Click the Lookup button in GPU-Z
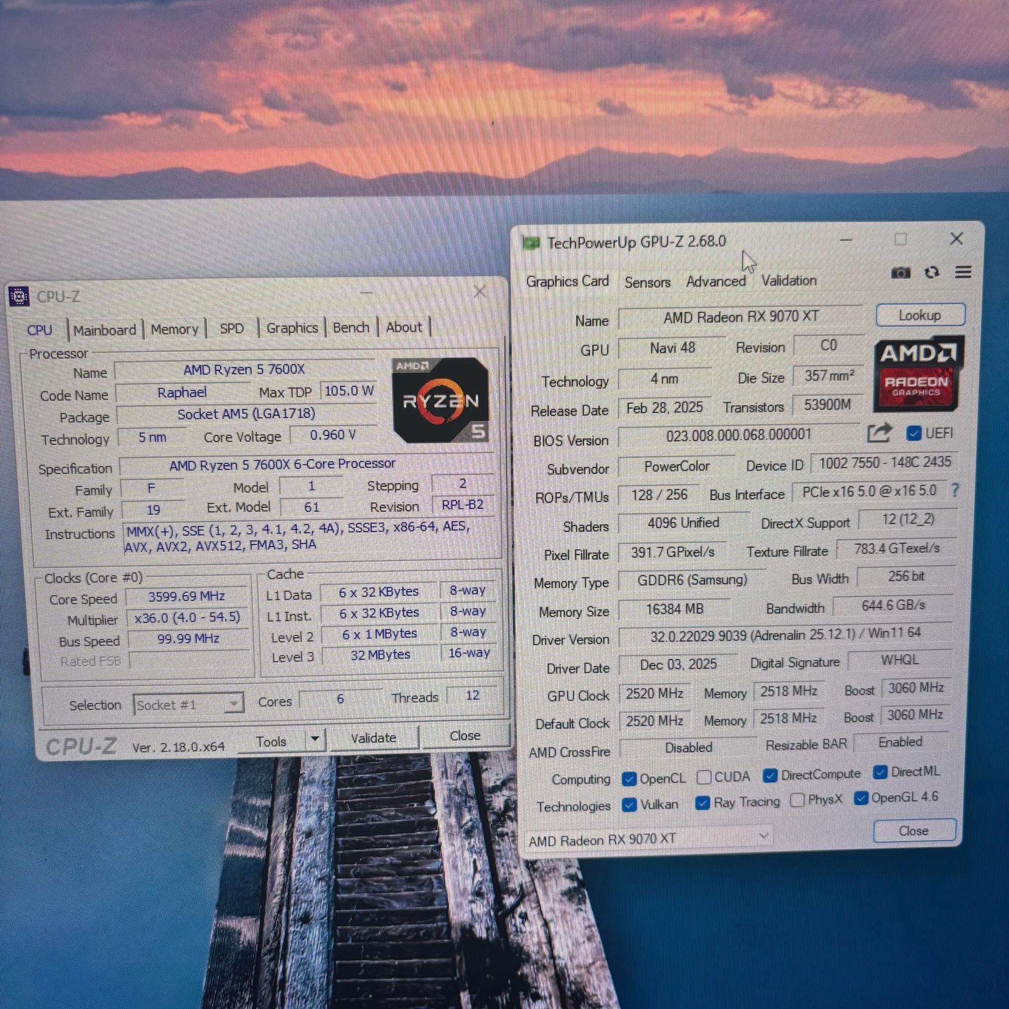This screenshot has height=1009, width=1009. click(x=920, y=315)
